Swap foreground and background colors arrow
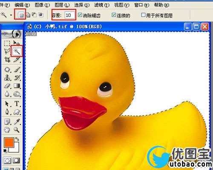213x170 pixels. 17,139
